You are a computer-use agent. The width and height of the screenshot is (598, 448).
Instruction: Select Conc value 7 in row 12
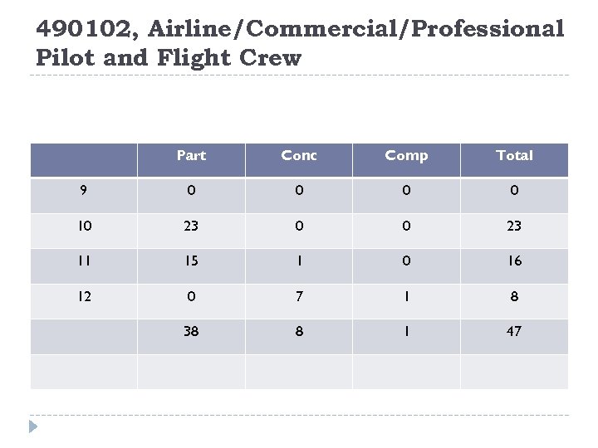point(299,296)
